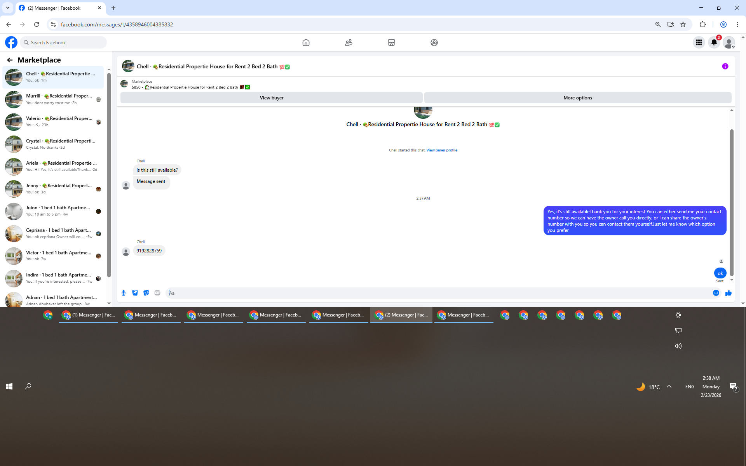
Task: Open the conversation information icon
Action: [x=725, y=66]
